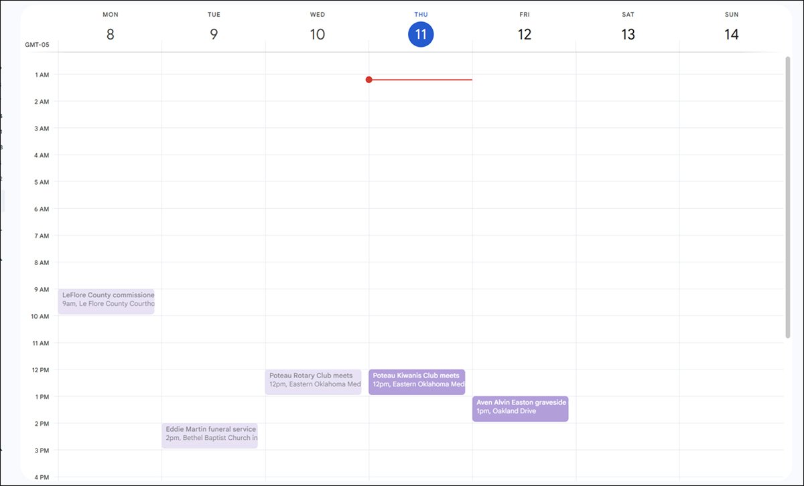Click the 2 PM time label

click(x=42, y=424)
